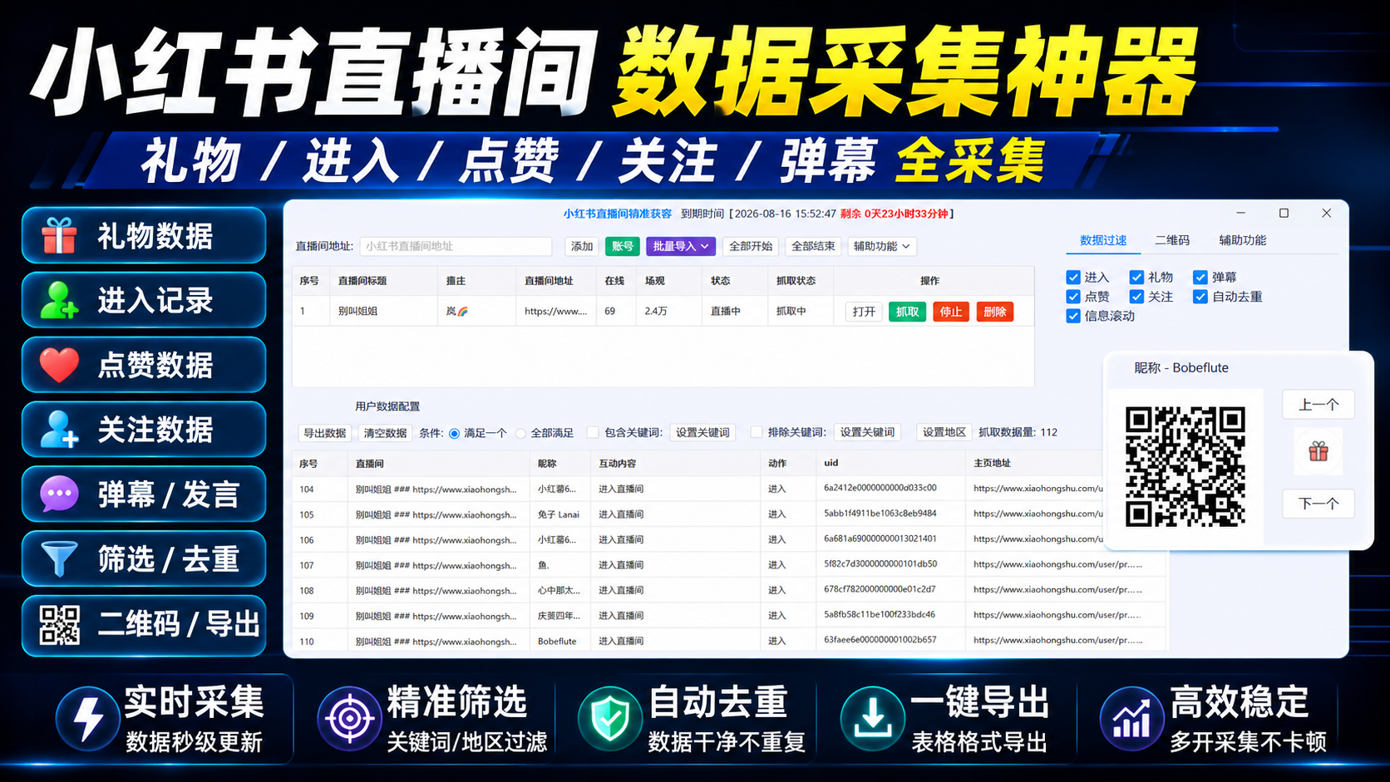Click 设置关键词 next to 排除关键词

pyautogui.click(x=867, y=432)
